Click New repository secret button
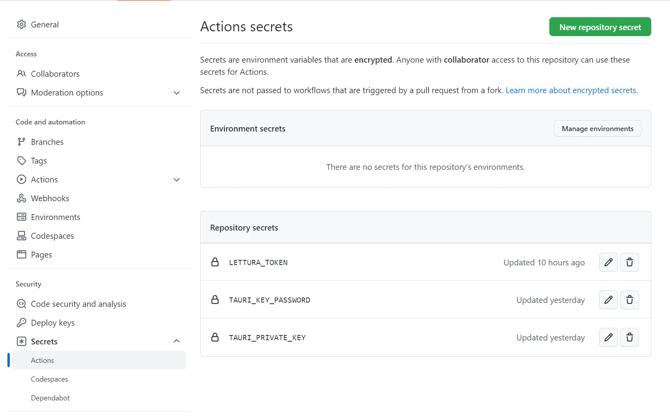The height and width of the screenshot is (418, 670). [x=600, y=27]
